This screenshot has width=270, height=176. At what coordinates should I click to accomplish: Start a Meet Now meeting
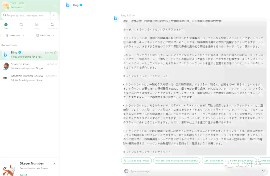point(13,35)
